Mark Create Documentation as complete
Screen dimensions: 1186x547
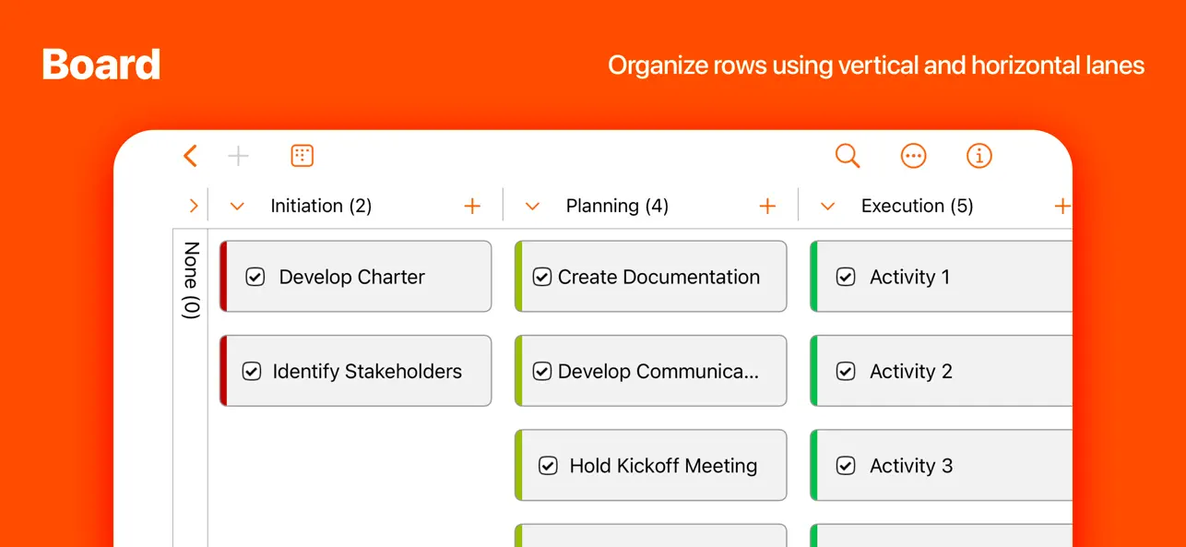(x=541, y=277)
